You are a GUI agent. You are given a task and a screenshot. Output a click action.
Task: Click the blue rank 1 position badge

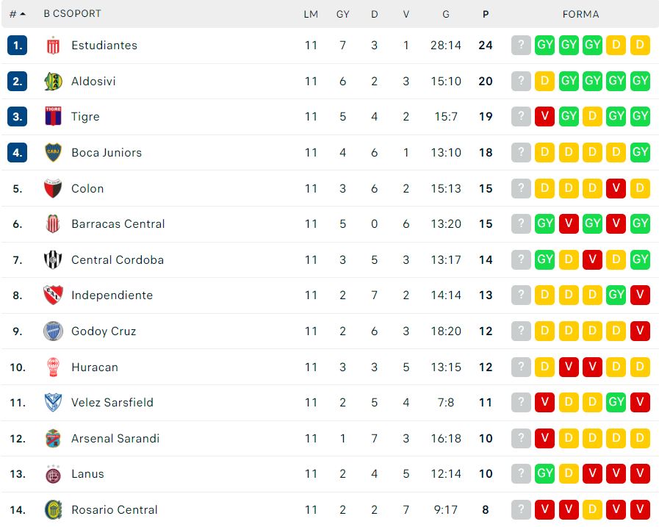pos(17,46)
